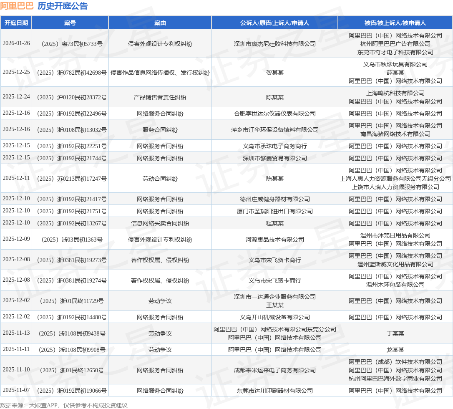Click defendant 义乌市秋珍玩具有限公司

[395, 64]
